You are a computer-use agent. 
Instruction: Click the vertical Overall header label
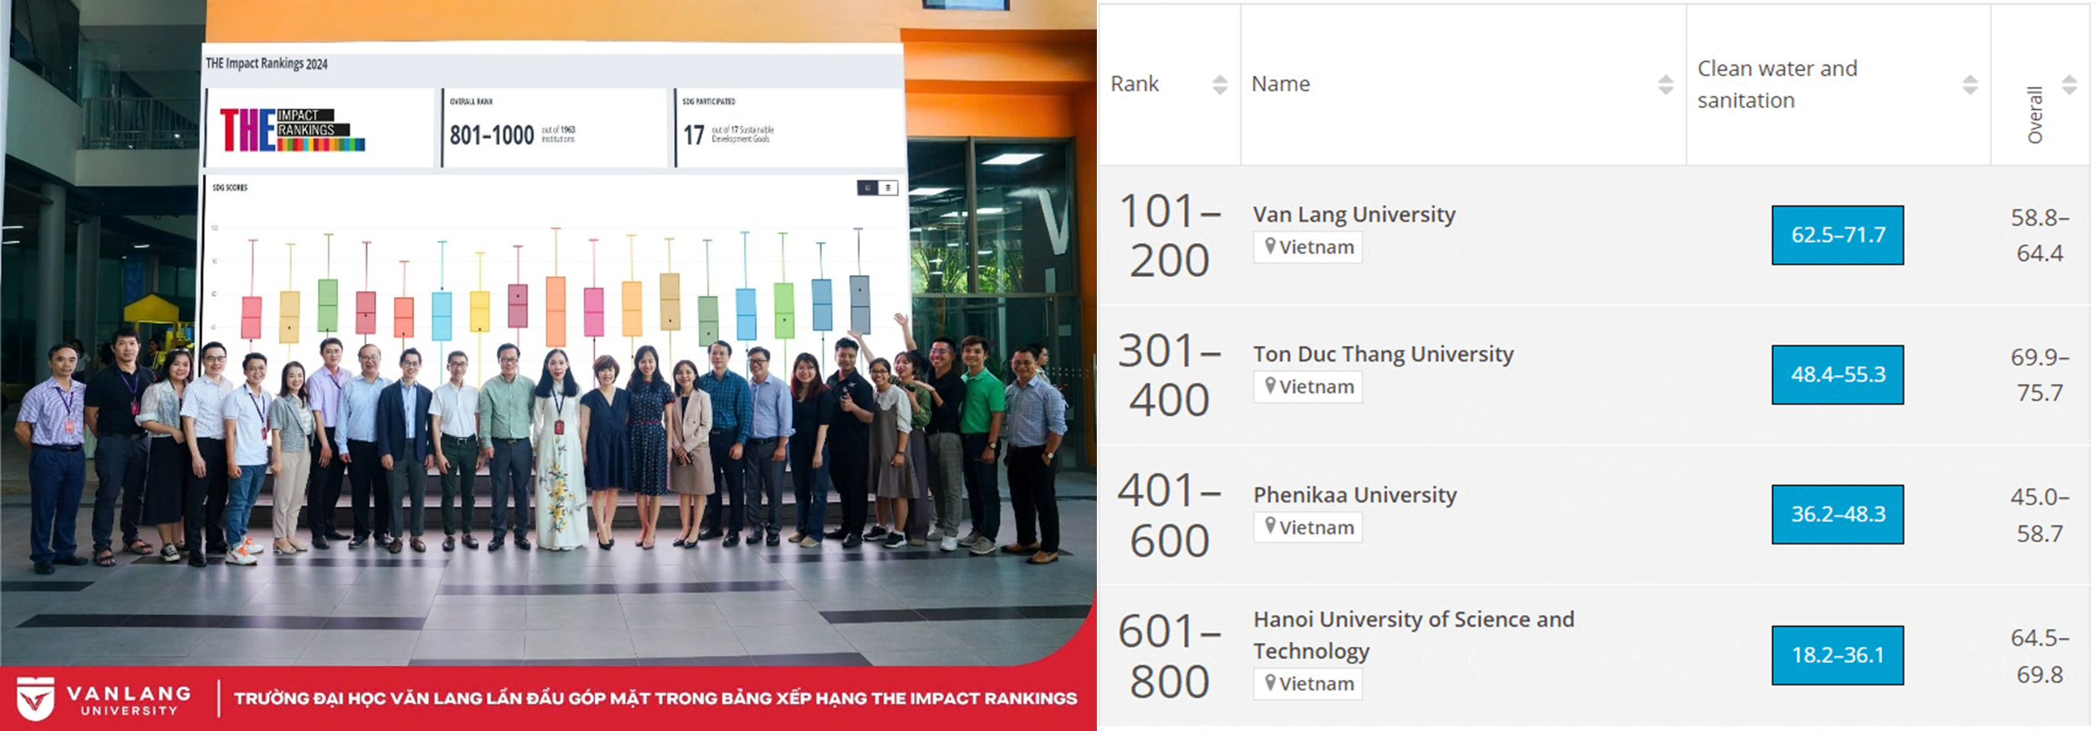[2035, 115]
